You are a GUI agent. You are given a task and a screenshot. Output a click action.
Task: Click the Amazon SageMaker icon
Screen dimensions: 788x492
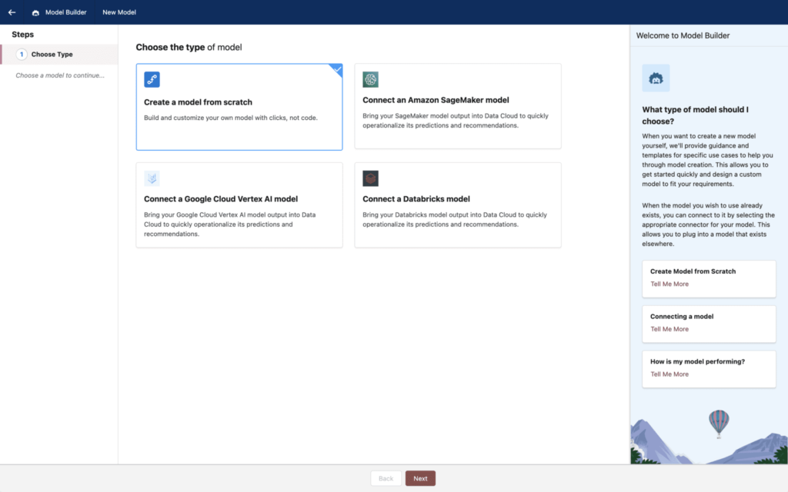370,79
